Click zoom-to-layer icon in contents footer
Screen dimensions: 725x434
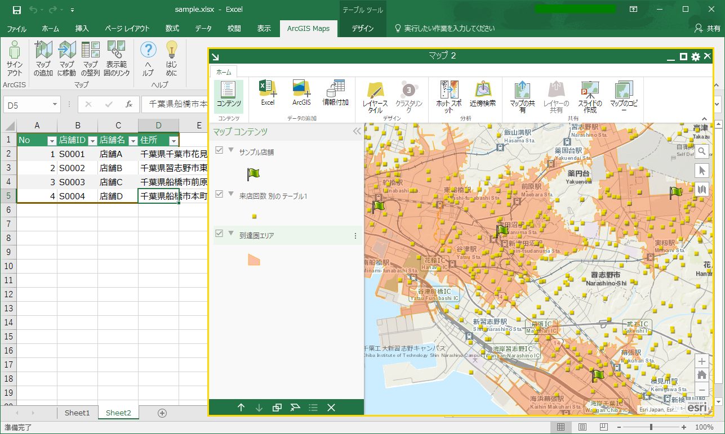(x=295, y=408)
